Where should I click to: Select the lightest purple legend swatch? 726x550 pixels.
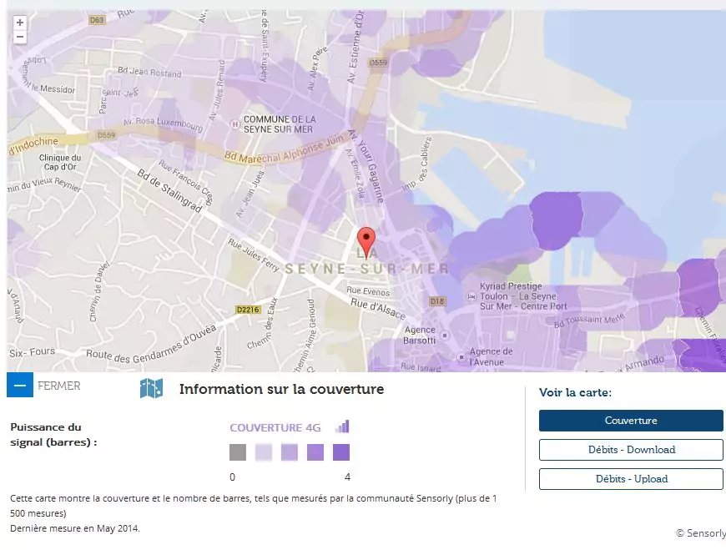[x=264, y=452]
